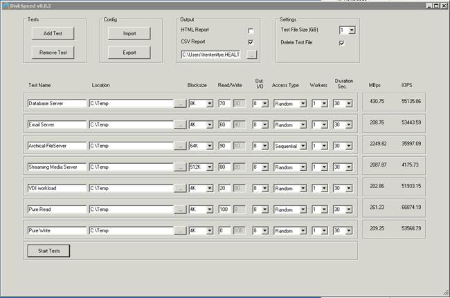Browse location for Pure Write test
The height and width of the screenshot is (298, 450).
pos(179,230)
